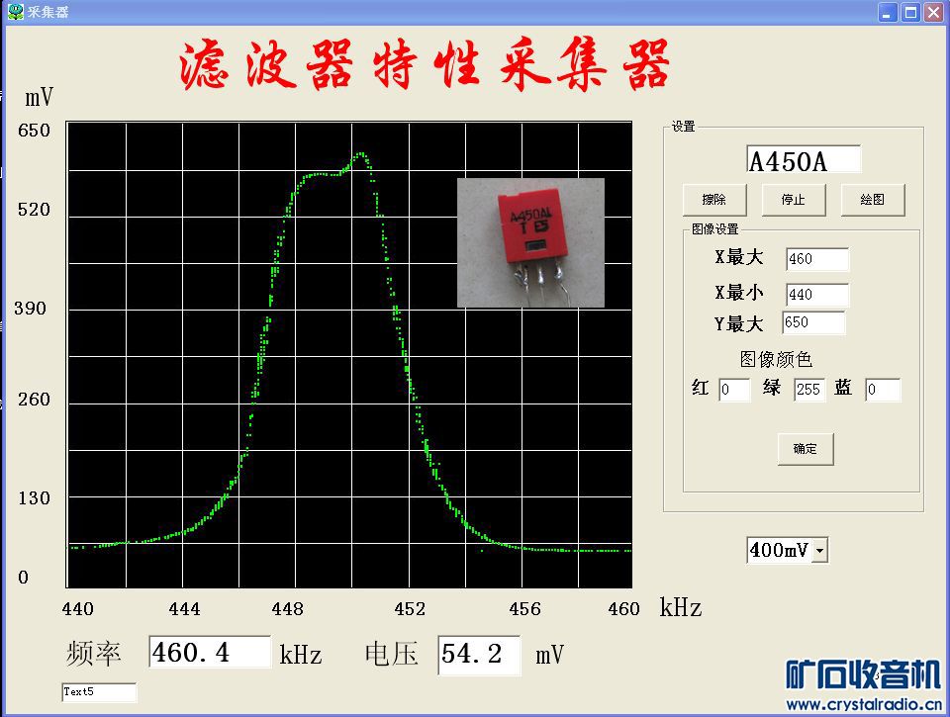
Task: Click the 擦除 (erase) button
Action: click(x=714, y=200)
